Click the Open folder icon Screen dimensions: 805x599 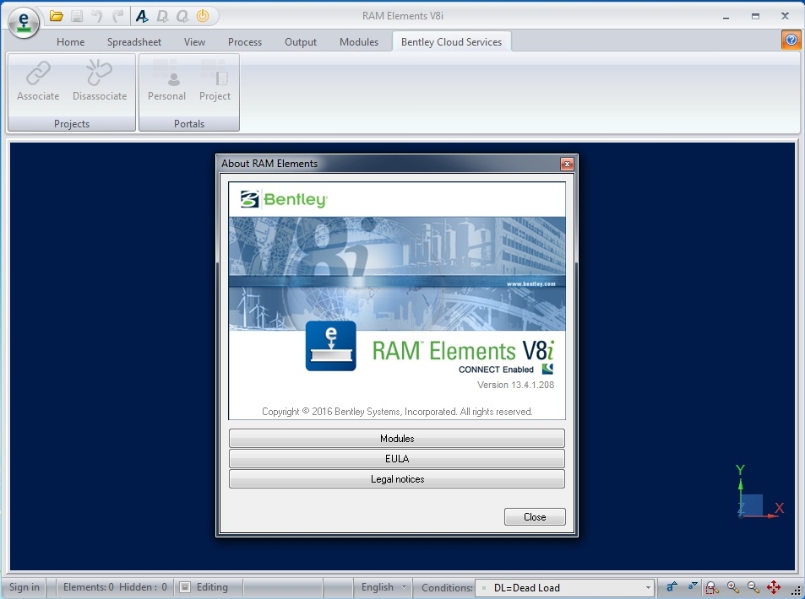[x=57, y=16]
